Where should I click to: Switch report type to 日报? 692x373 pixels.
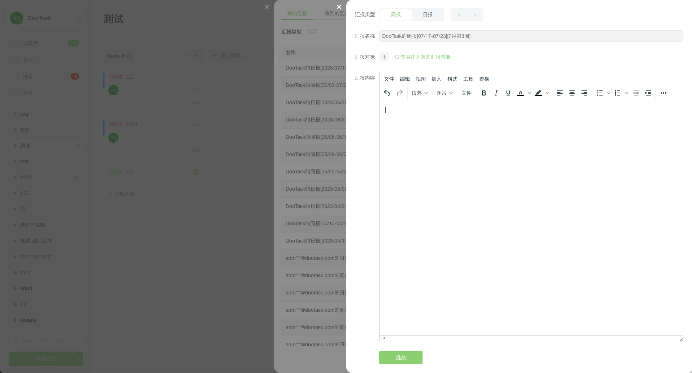point(428,14)
